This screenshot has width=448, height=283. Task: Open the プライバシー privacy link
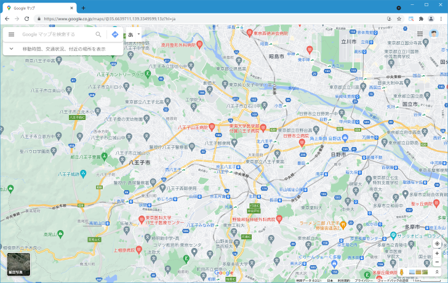[363, 281]
